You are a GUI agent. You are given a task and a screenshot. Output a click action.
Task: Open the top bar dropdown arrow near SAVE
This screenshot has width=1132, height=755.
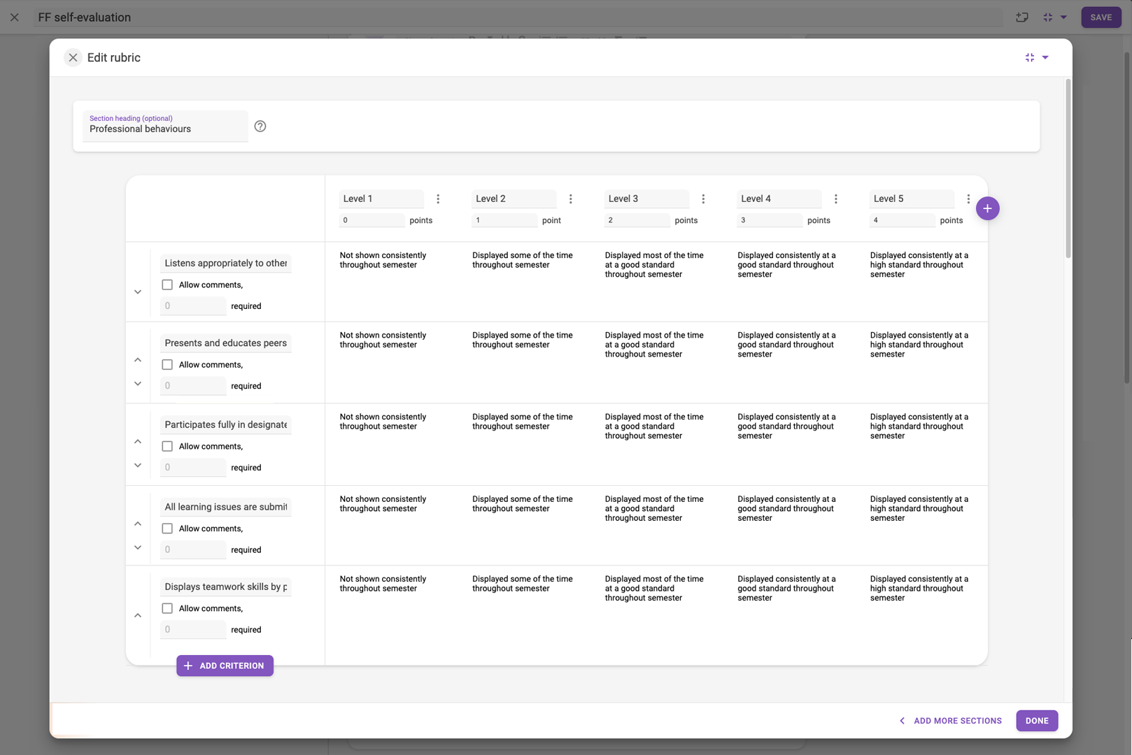1063,17
